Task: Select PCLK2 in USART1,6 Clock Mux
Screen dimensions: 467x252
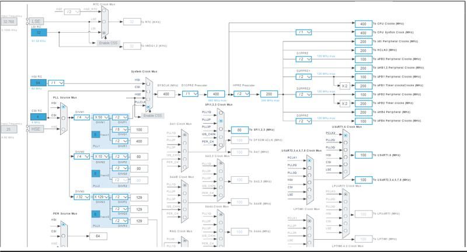Action: (x=346, y=135)
